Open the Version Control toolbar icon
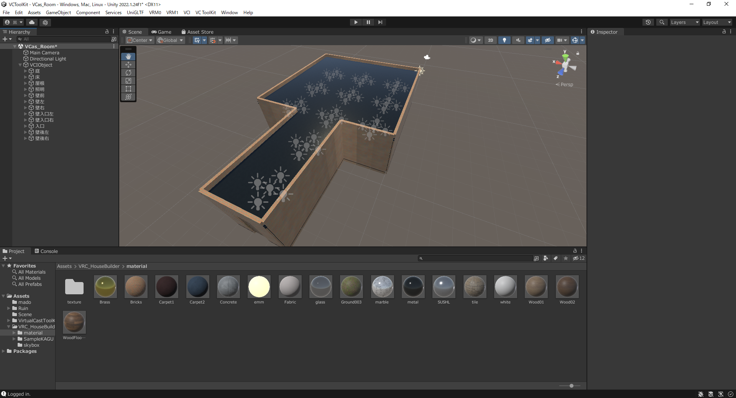 [45, 22]
